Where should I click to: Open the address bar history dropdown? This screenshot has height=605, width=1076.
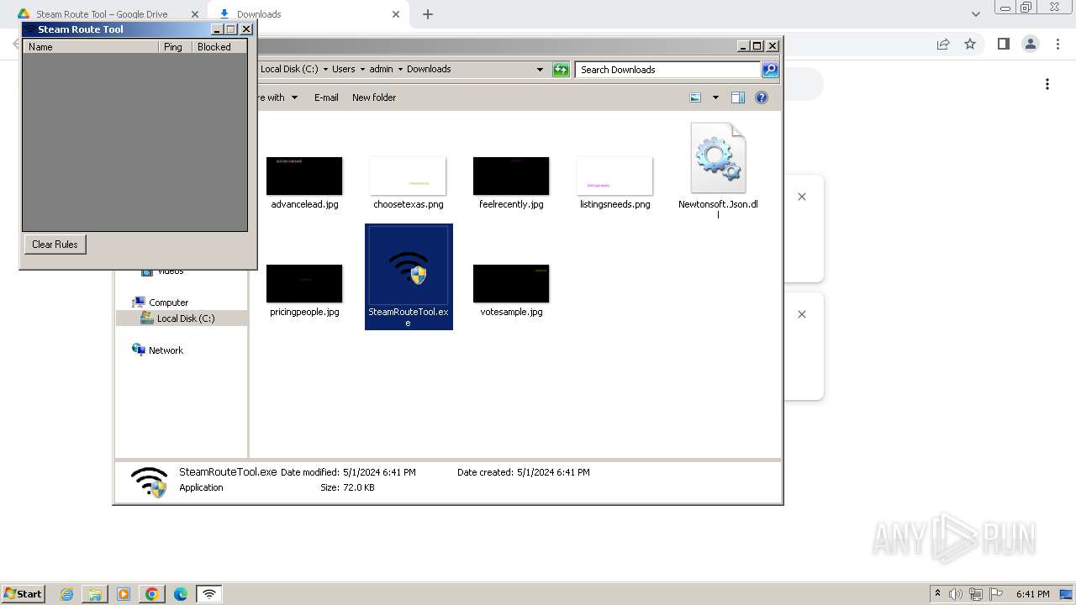(540, 70)
